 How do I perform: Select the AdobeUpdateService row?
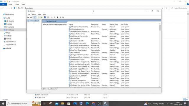tap(99, 29)
